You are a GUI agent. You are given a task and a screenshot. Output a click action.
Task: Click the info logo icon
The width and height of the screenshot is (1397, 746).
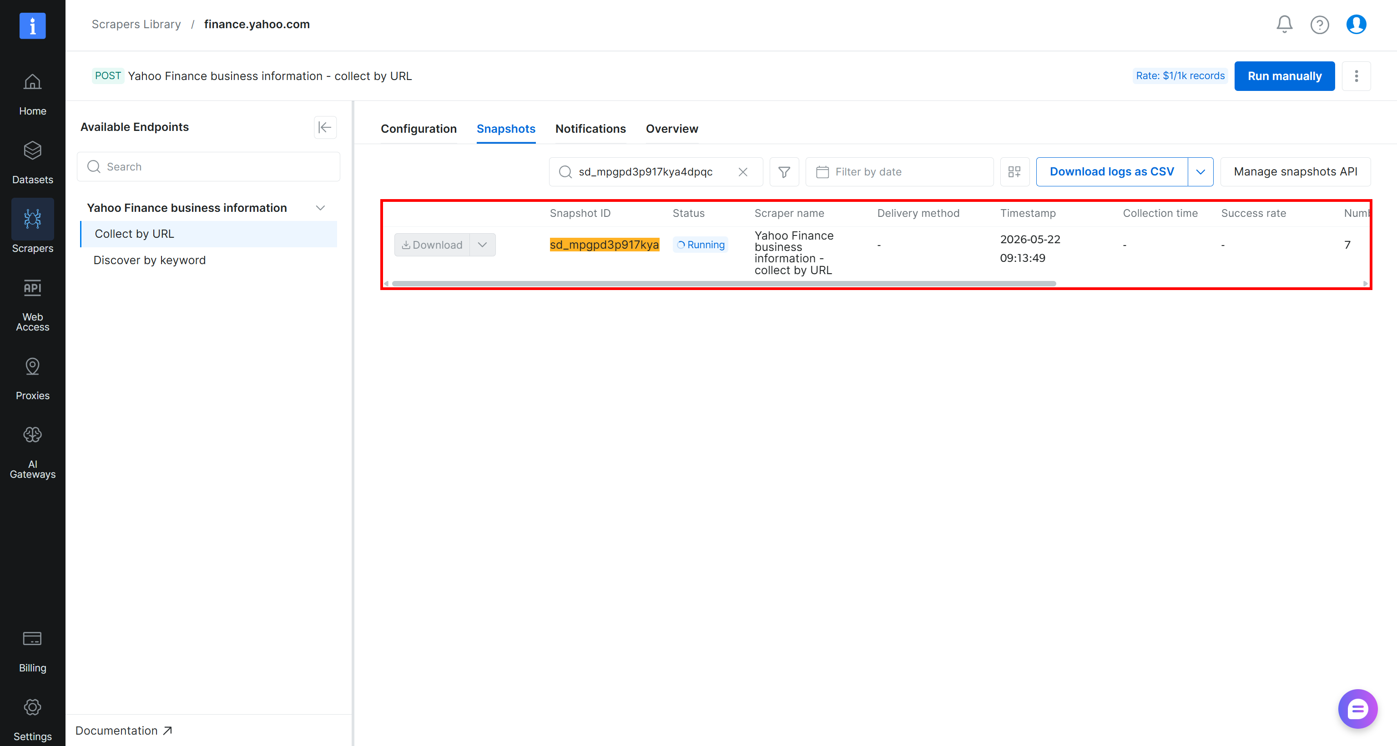coord(33,25)
